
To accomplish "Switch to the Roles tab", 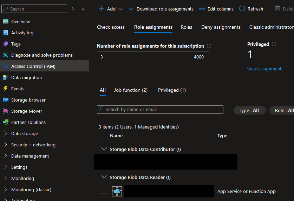I will tap(187, 27).
